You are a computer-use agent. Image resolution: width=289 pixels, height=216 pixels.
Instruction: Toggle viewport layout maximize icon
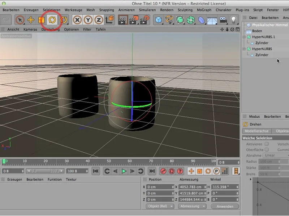click(238, 30)
